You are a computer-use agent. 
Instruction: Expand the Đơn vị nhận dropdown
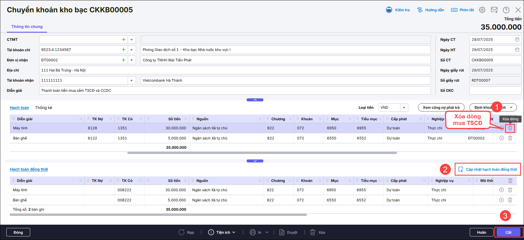click(132, 60)
